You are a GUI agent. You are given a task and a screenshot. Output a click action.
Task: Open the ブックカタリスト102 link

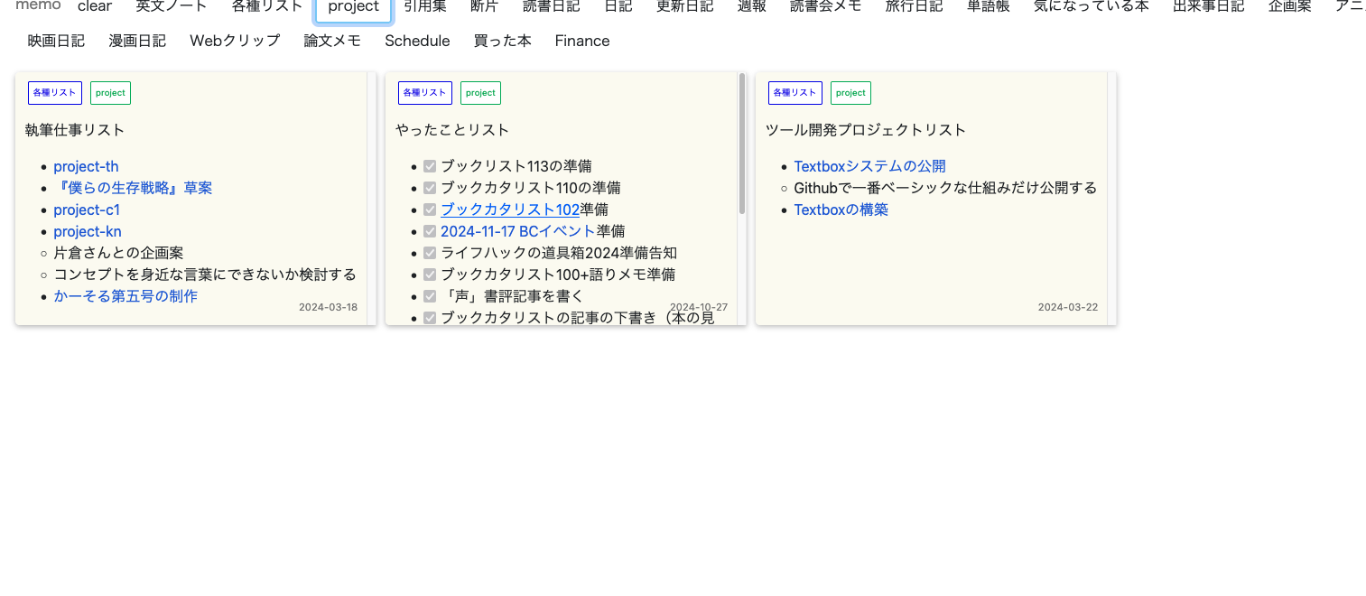(x=509, y=210)
